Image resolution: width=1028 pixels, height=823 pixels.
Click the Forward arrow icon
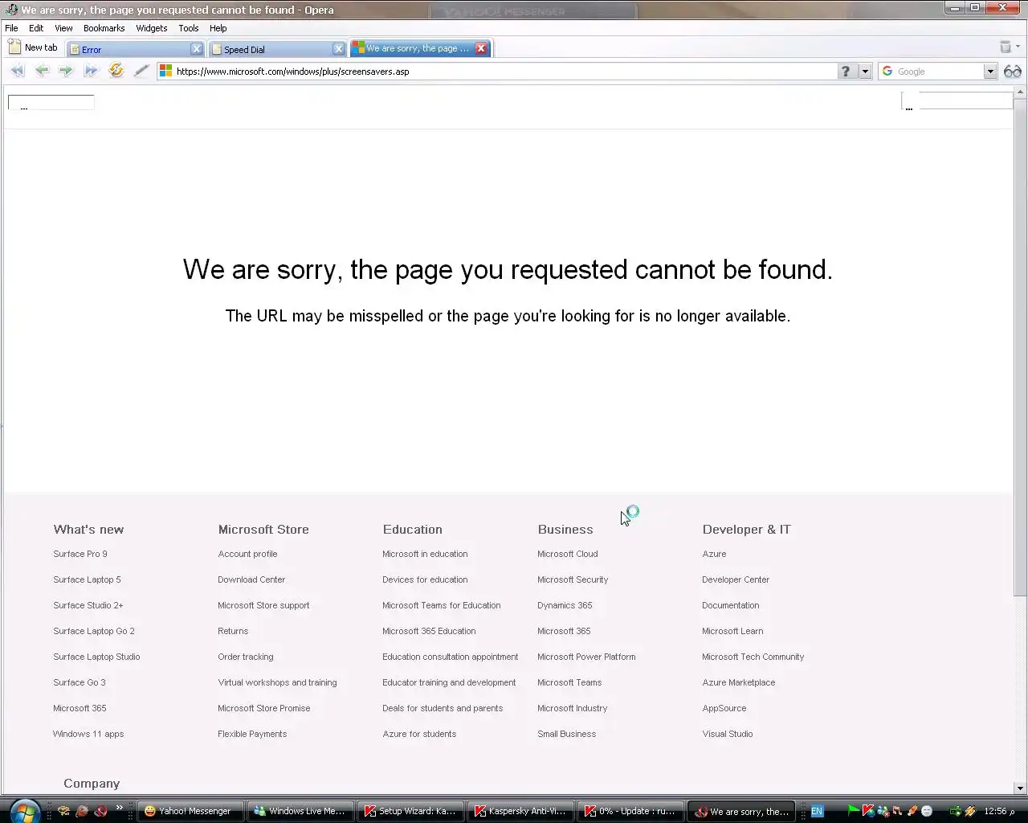point(66,71)
